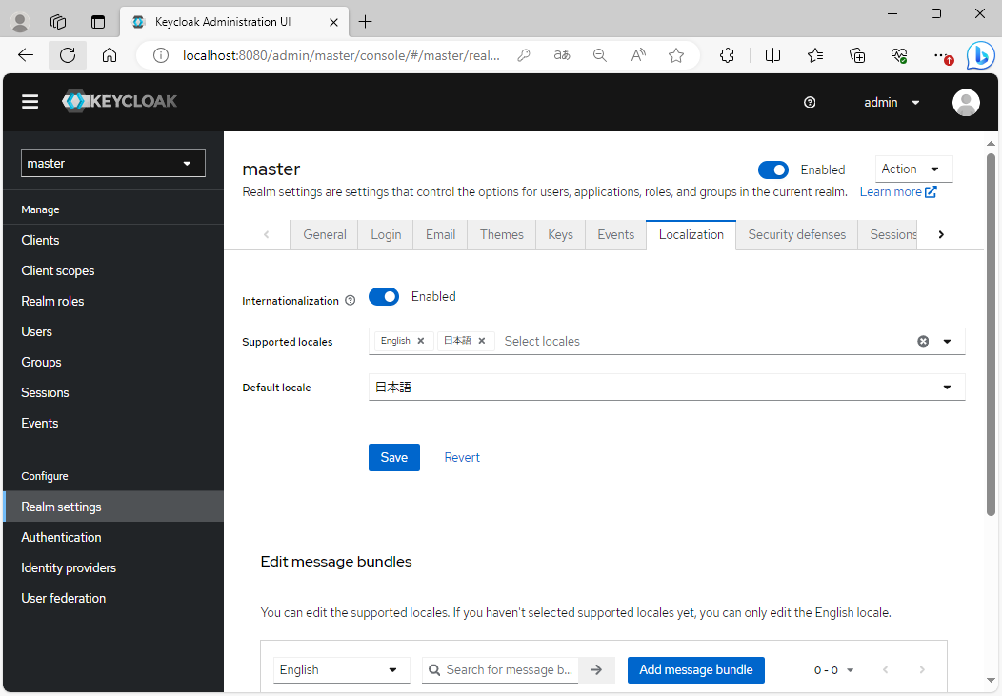Go to Clients in the sidebar
Viewport: 1002px width, 696px height.
(x=113, y=240)
